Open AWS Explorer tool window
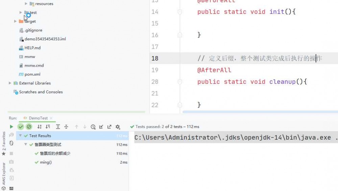The width and height of the screenshot is (338, 191). (x=4, y=176)
